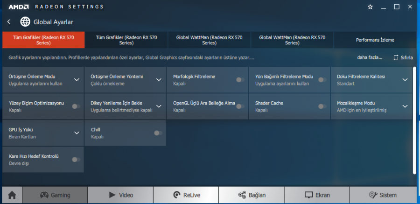
Task: Switch to the second, dark Tüm Grafikler tab
Action: 126,40
